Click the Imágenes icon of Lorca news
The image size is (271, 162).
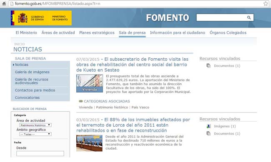click(x=208, y=126)
